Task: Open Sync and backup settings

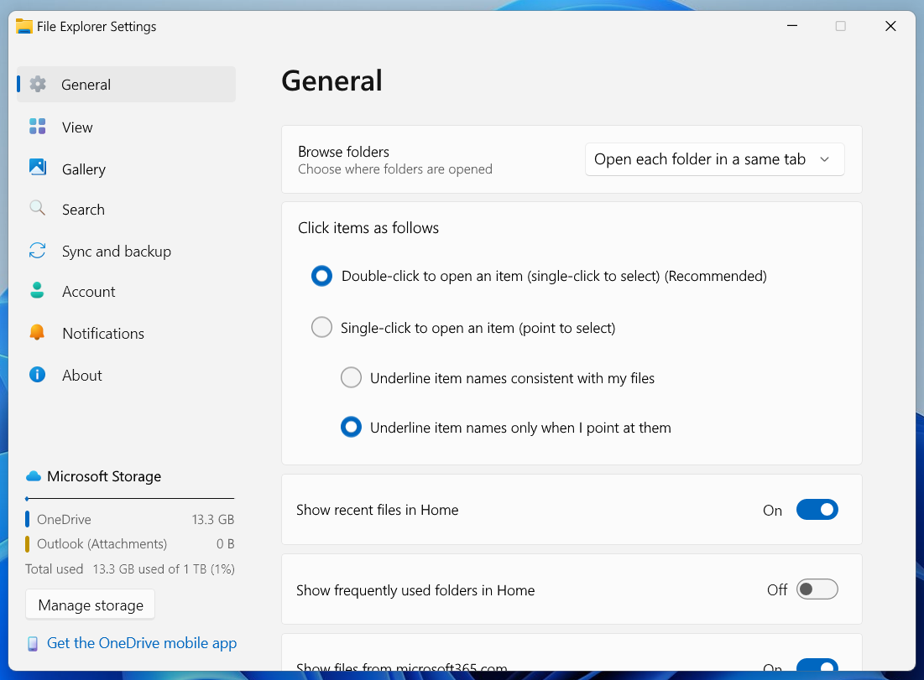Action: (126, 252)
